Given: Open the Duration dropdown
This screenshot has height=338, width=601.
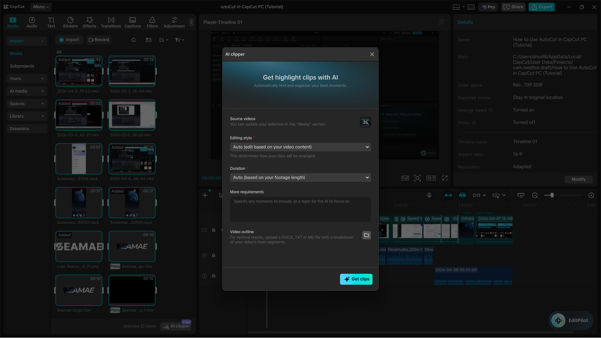Looking at the screenshot, I should (x=300, y=177).
